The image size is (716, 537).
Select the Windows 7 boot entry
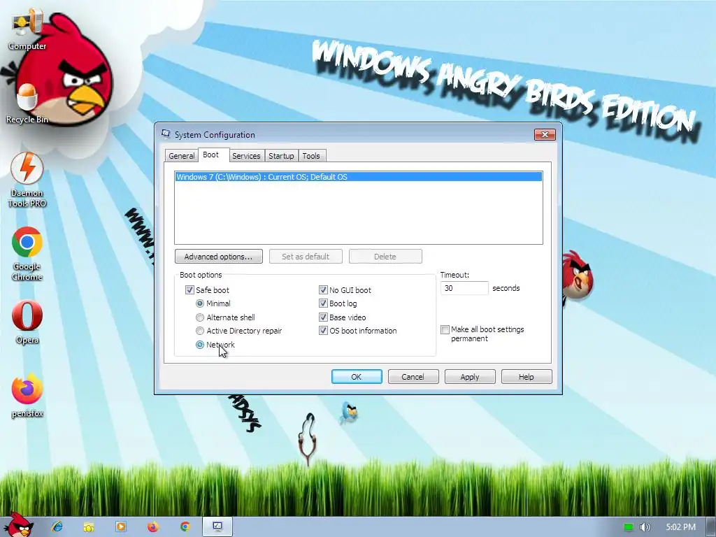coord(359,177)
